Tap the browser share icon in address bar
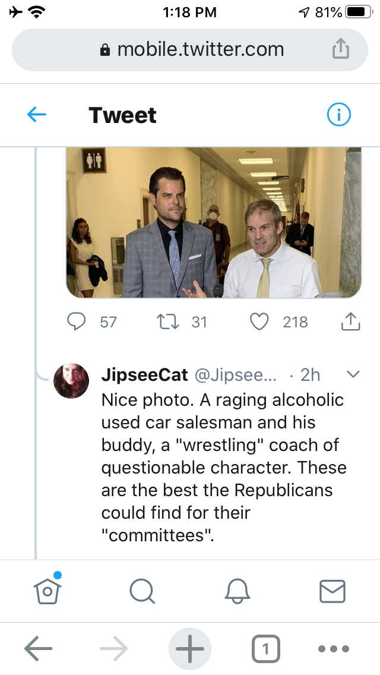The width and height of the screenshot is (380, 675). (x=340, y=49)
